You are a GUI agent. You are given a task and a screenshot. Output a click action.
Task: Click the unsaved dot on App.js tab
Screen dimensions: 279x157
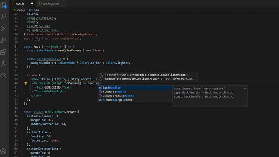(32, 3)
